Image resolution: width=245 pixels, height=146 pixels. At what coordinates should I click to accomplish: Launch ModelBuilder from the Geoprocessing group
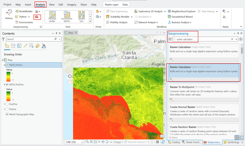click(24, 11)
